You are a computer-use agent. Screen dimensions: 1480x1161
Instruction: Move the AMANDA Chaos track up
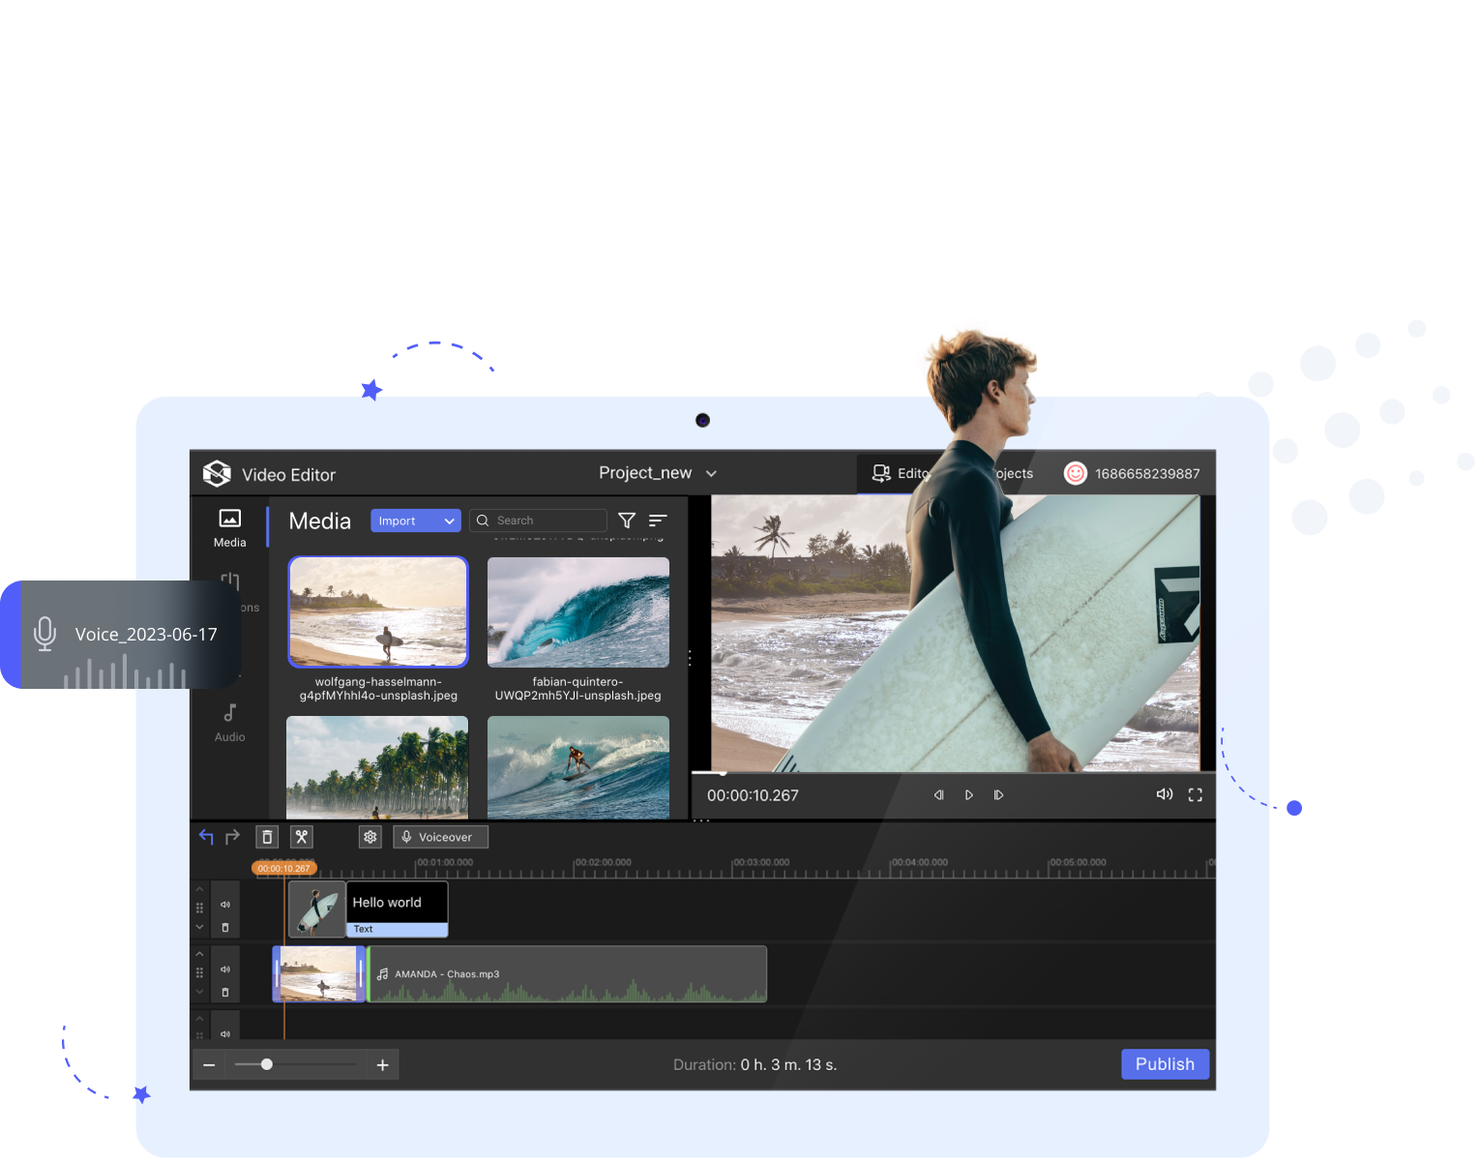point(199,954)
